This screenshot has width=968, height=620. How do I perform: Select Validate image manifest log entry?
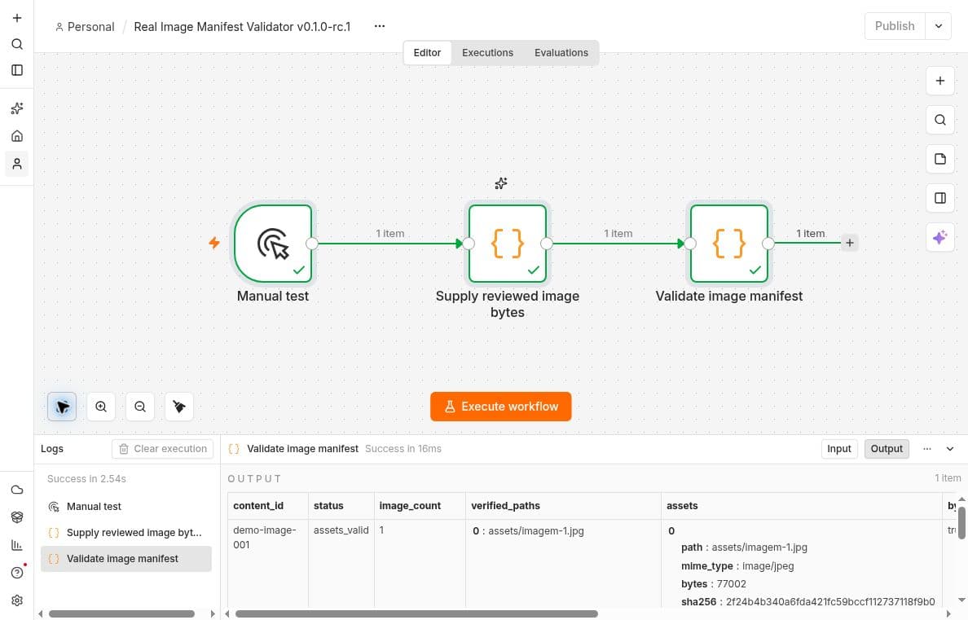pyautogui.click(x=126, y=559)
